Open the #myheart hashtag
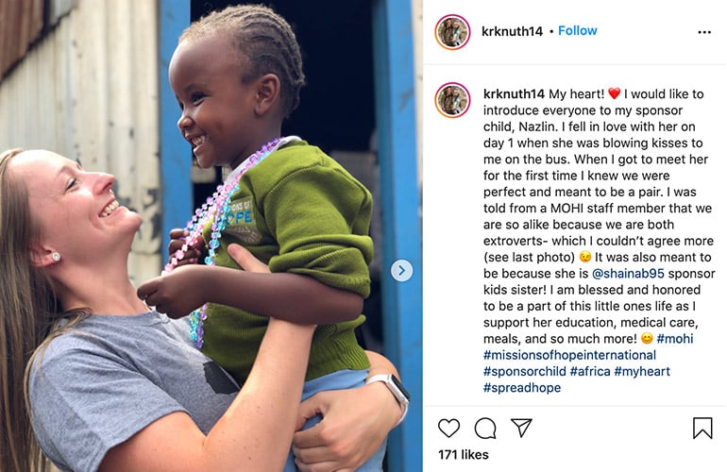Image resolution: width=727 pixels, height=472 pixels. (x=642, y=371)
